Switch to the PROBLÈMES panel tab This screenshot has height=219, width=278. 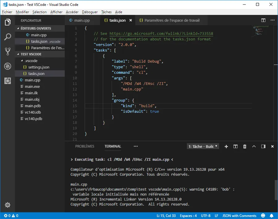click(85, 146)
